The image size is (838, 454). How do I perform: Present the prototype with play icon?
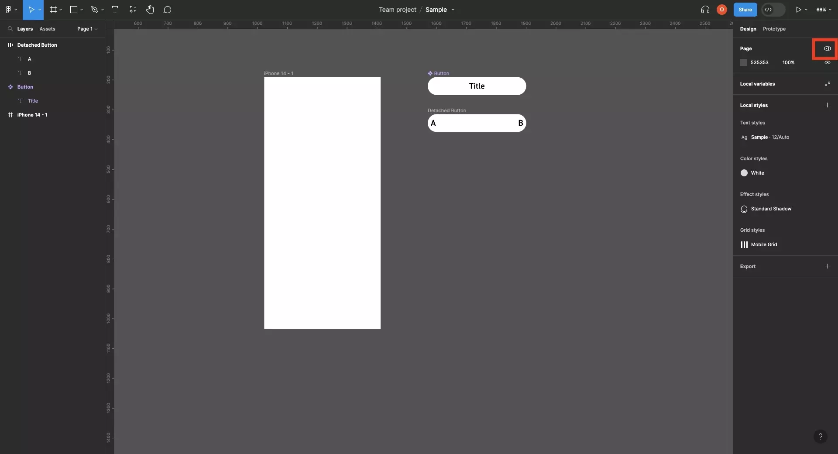(798, 10)
